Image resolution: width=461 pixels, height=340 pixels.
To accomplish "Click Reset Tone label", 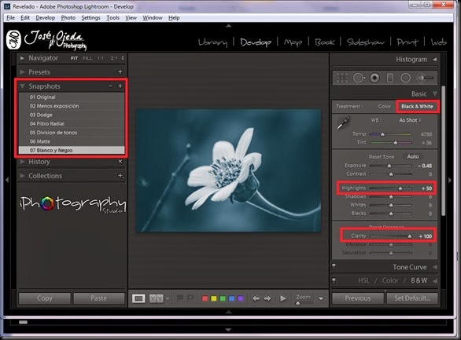I will 382,157.
